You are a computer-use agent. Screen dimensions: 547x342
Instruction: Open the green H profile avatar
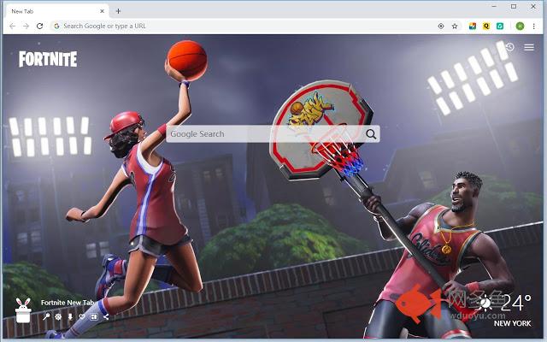pyautogui.click(x=520, y=27)
